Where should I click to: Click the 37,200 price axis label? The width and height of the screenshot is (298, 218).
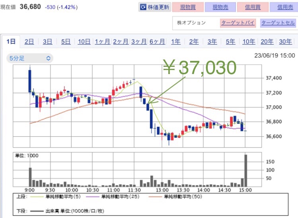pos(274,93)
